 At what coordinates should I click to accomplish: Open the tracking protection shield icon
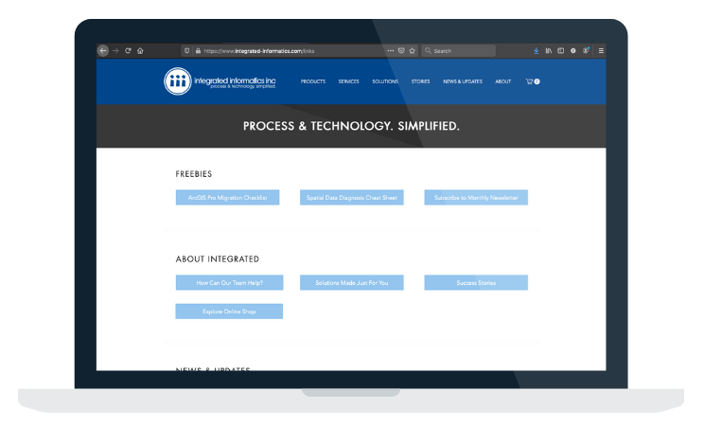tap(187, 51)
